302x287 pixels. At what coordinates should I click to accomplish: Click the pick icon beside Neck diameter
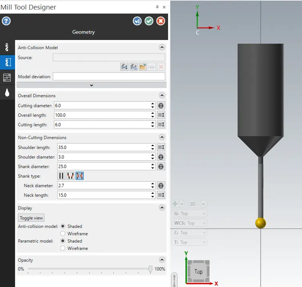161,186
